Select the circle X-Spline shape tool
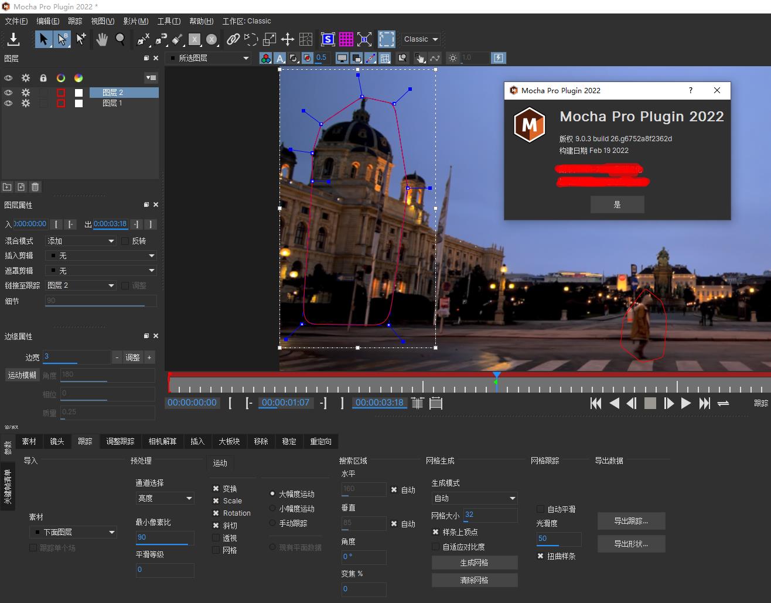The image size is (771, 603). 211,39
